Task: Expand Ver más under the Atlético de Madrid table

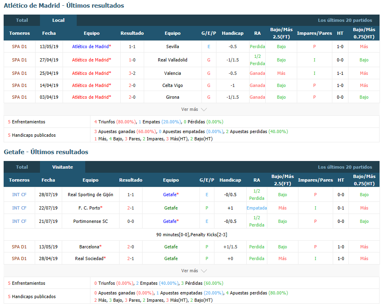Action: (194, 109)
